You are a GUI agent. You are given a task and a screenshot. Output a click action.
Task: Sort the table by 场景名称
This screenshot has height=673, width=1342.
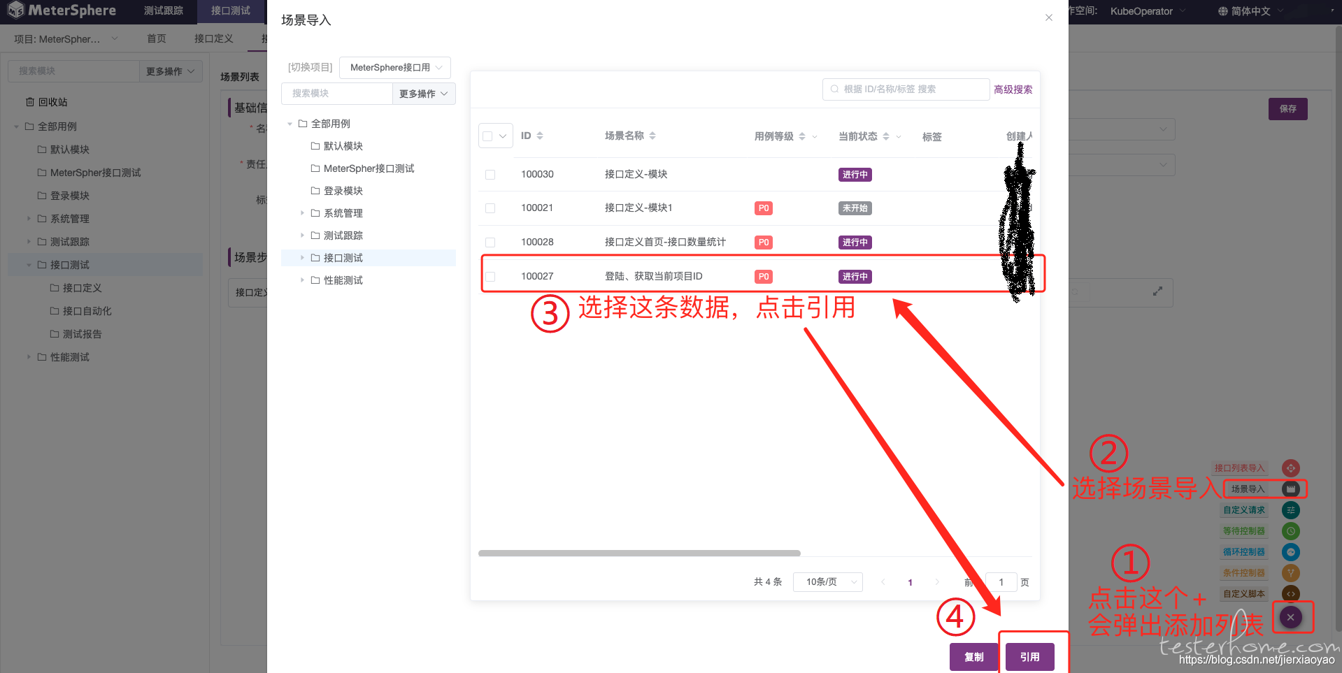coord(652,136)
